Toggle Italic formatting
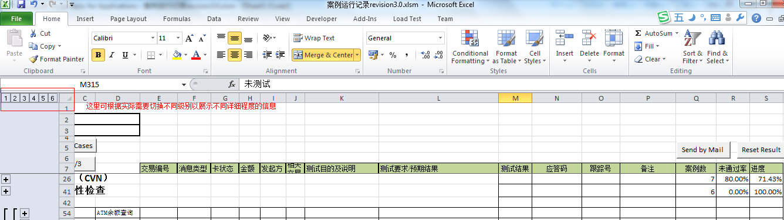Image resolution: width=784 pixels, height=220 pixels. click(112, 55)
